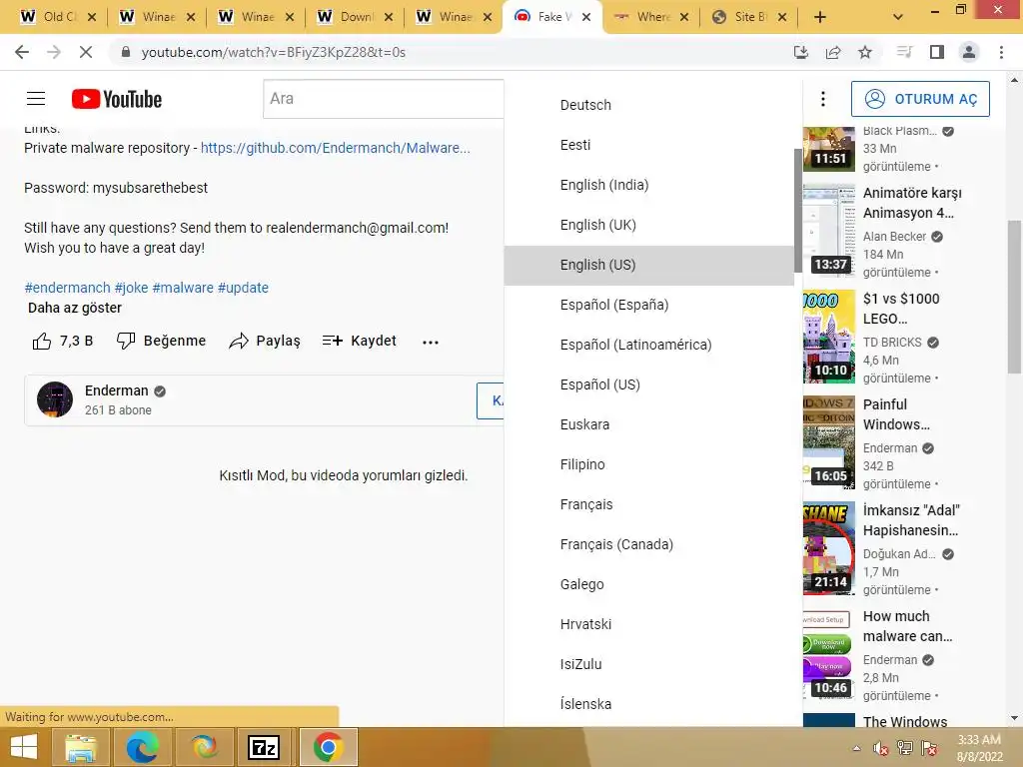Open #malware hashtag link

coord(183,288)
